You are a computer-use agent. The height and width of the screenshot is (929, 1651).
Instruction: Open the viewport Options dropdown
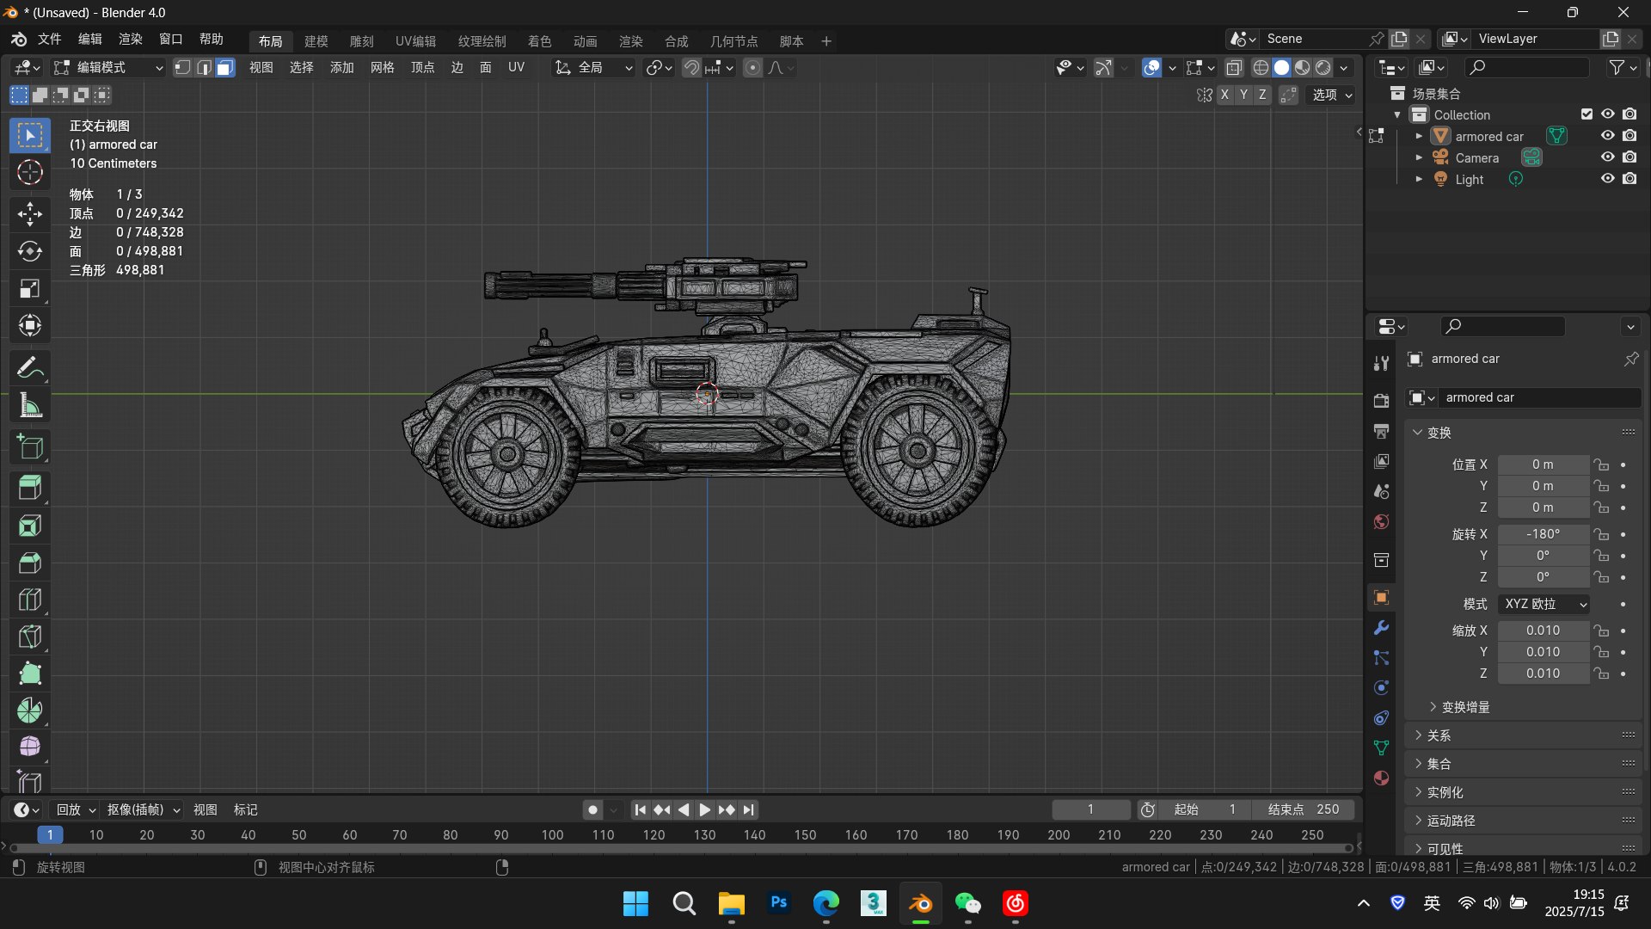[x=1332, y=95]
